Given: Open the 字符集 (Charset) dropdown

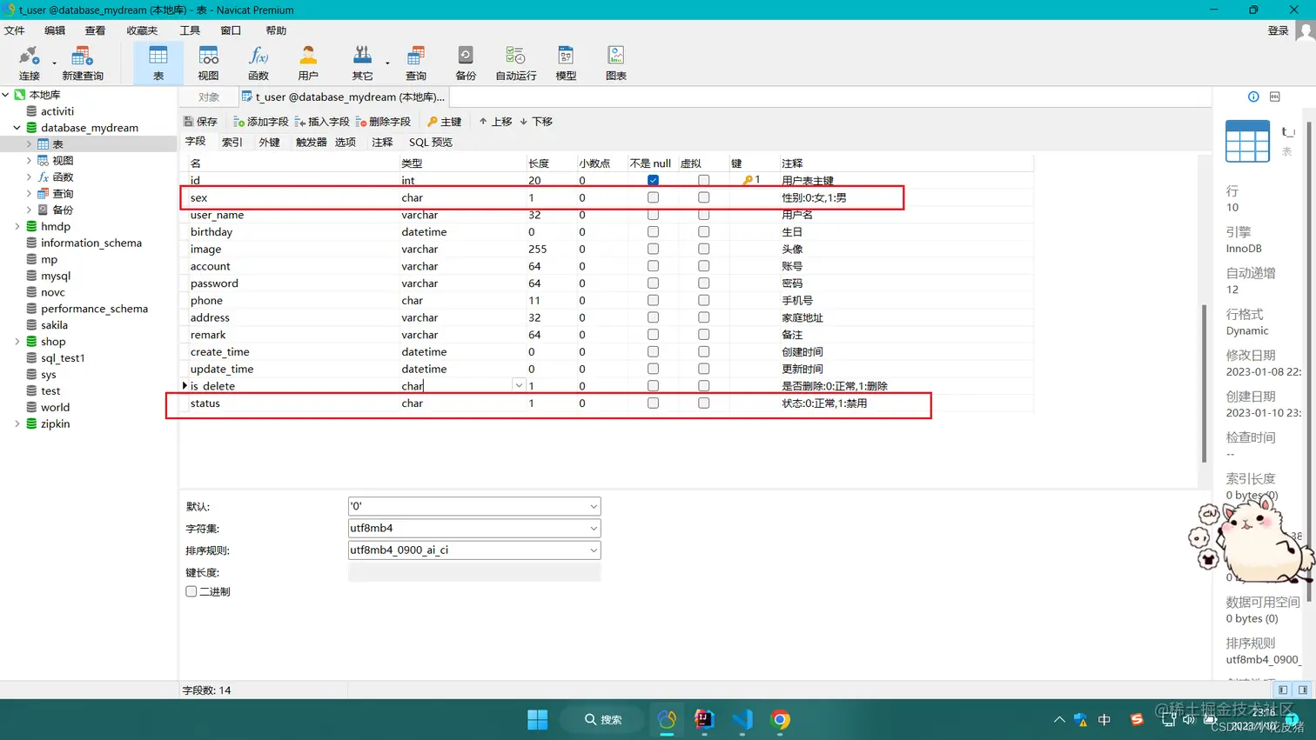Looking at the screenshot, I should (x=594, y=528).
